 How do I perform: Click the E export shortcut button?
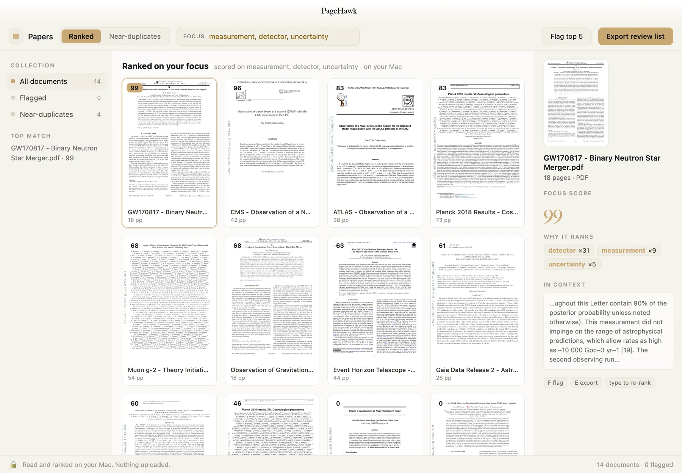tap(586, 383)
